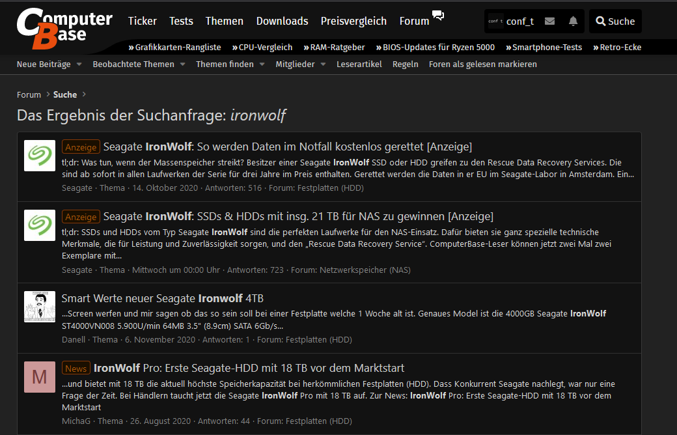
Task: Click the ironwolf search query heading
Action: click(x=258, y=115)
